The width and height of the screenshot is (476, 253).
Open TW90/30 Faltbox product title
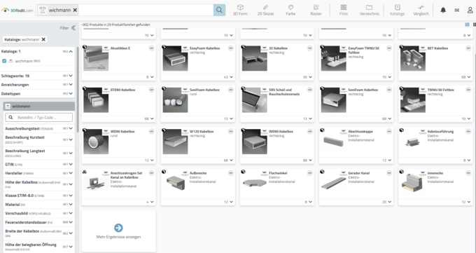click(x=441, y=90)
